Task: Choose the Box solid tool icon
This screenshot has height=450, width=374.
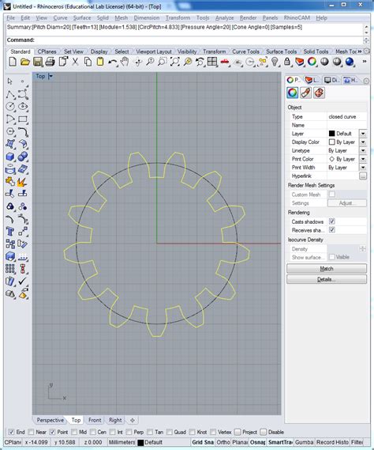Action: (10, 157)
